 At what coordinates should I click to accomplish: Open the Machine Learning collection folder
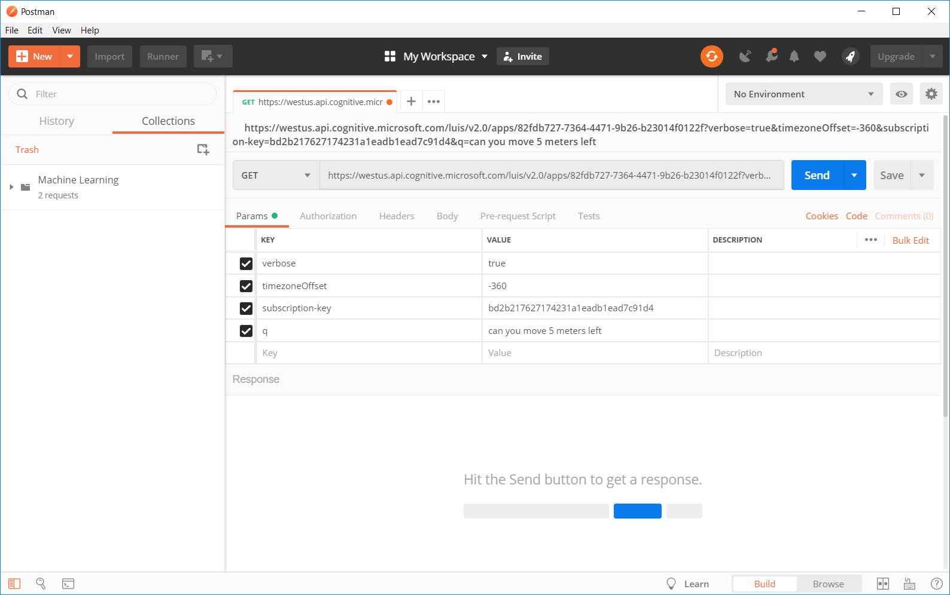click(78, 187)
